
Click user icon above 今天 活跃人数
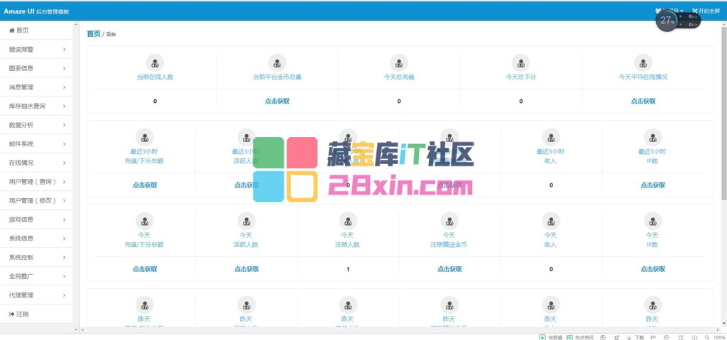(246, 221)
